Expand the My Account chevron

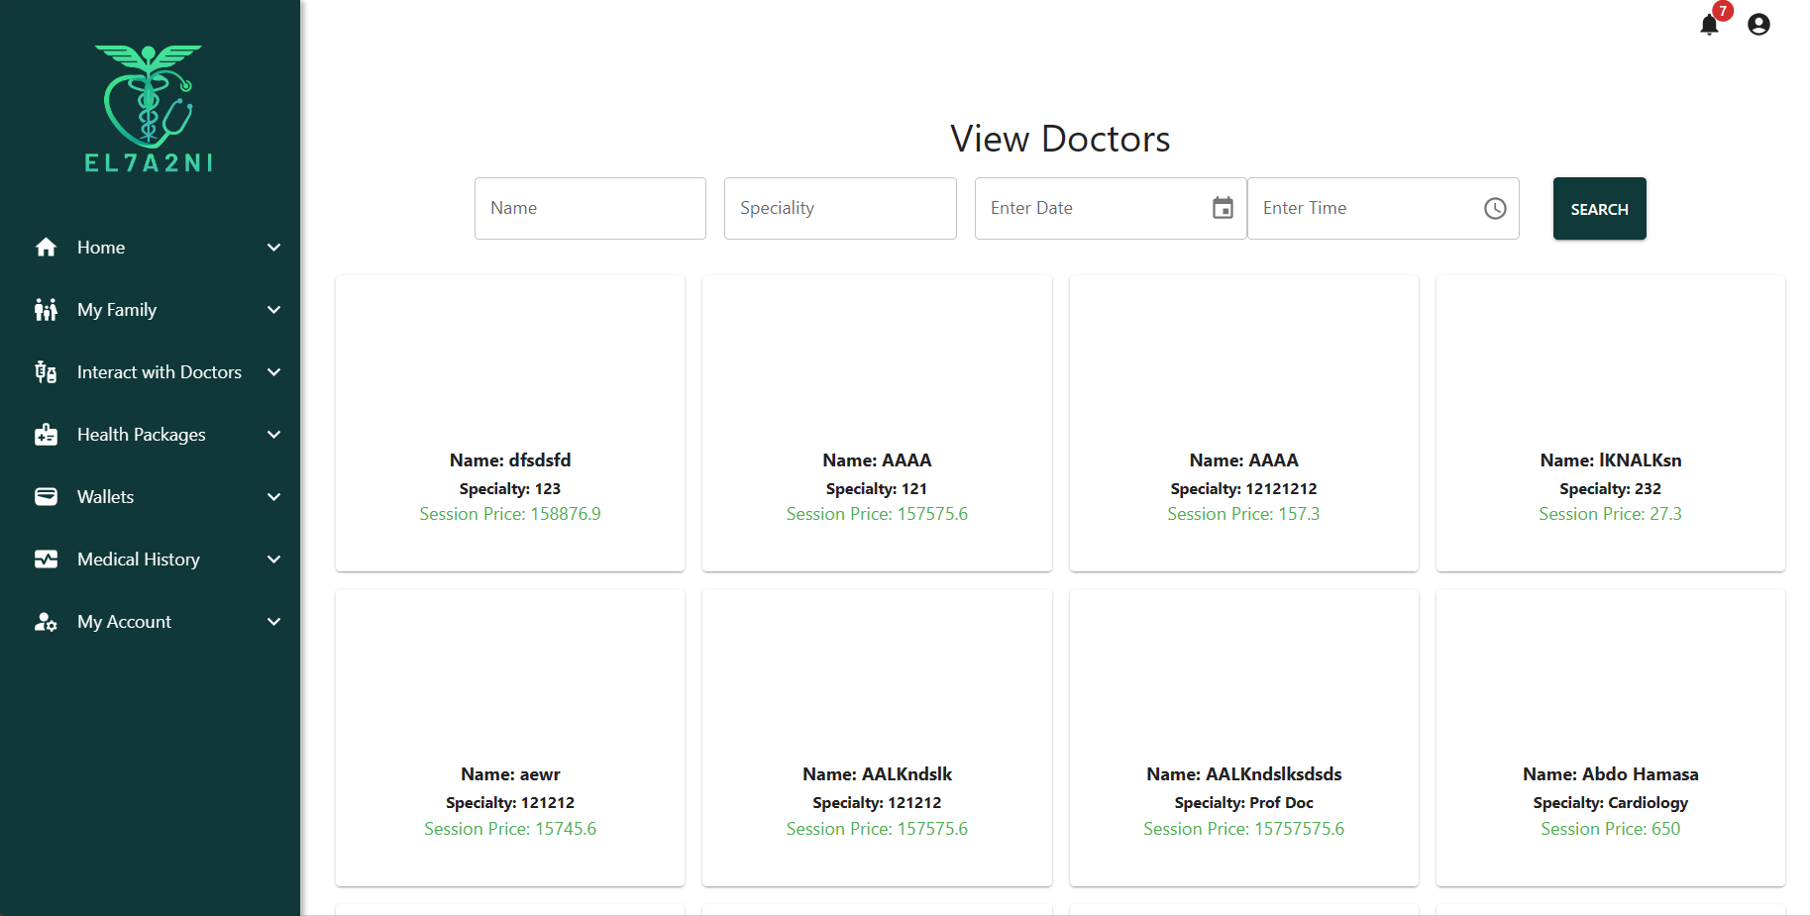tap(274, 622)
